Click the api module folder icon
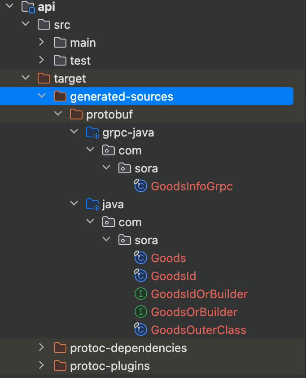The image size is (306, 378). click(28, 7)
